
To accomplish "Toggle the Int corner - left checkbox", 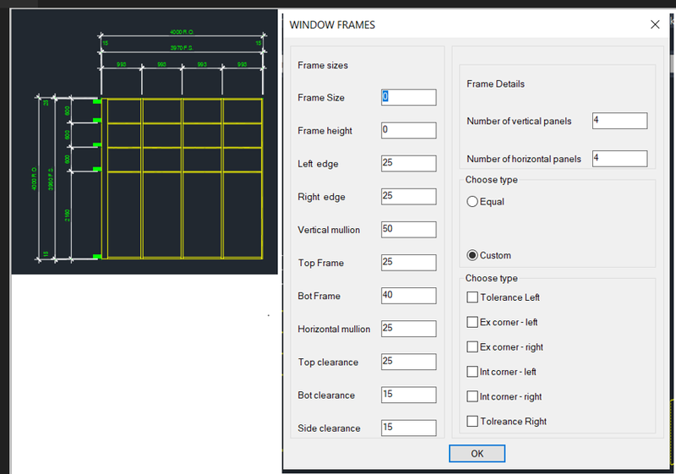I will click(472, 372).
